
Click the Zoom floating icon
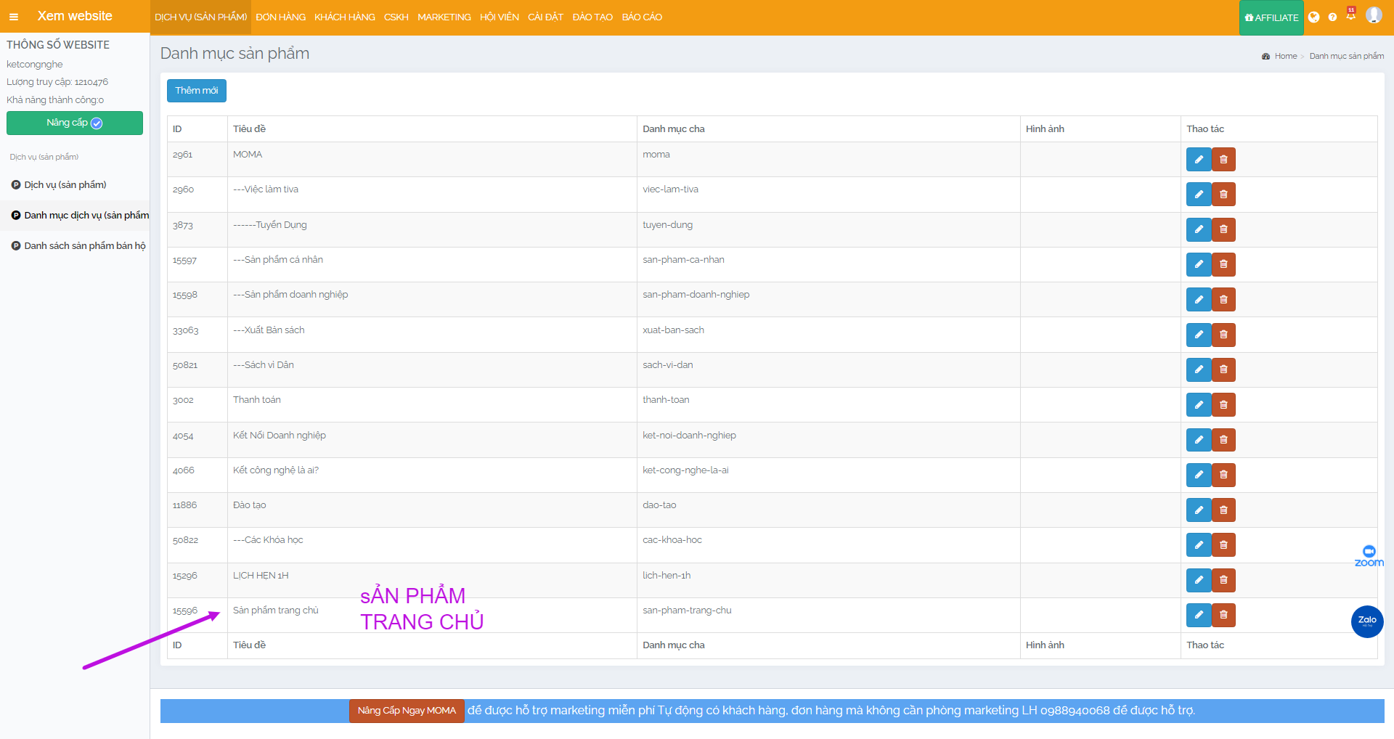click(1369, 556)
